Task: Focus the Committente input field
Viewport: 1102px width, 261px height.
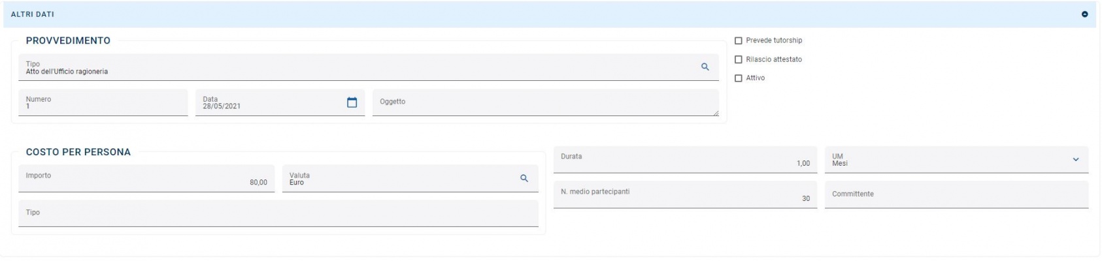Action: [956, 194]
